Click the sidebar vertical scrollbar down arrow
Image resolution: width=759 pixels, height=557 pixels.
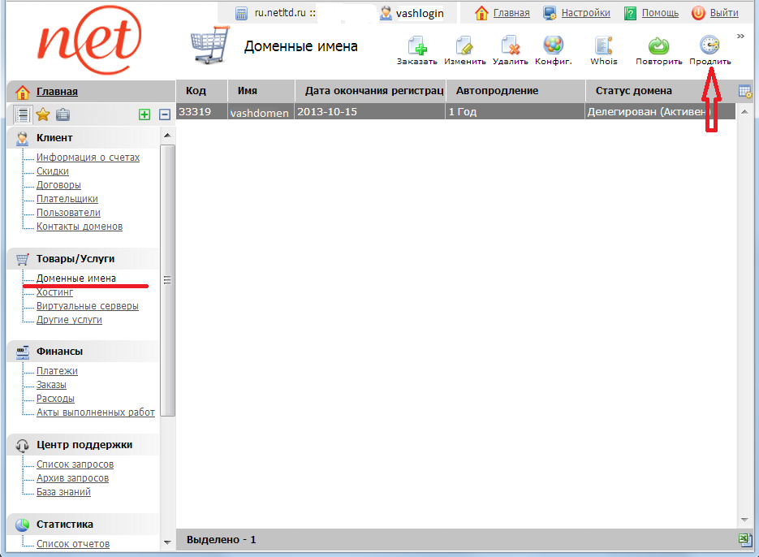(x=167, y=542)
